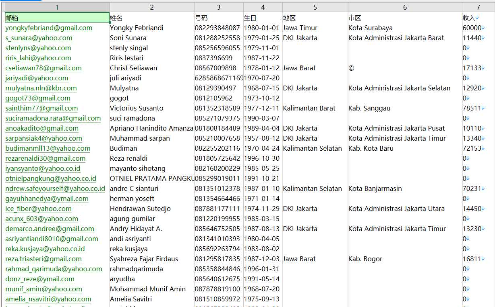Select column 1 header
The width and height of the screenshot is (495, 307).
click(57, 7)
